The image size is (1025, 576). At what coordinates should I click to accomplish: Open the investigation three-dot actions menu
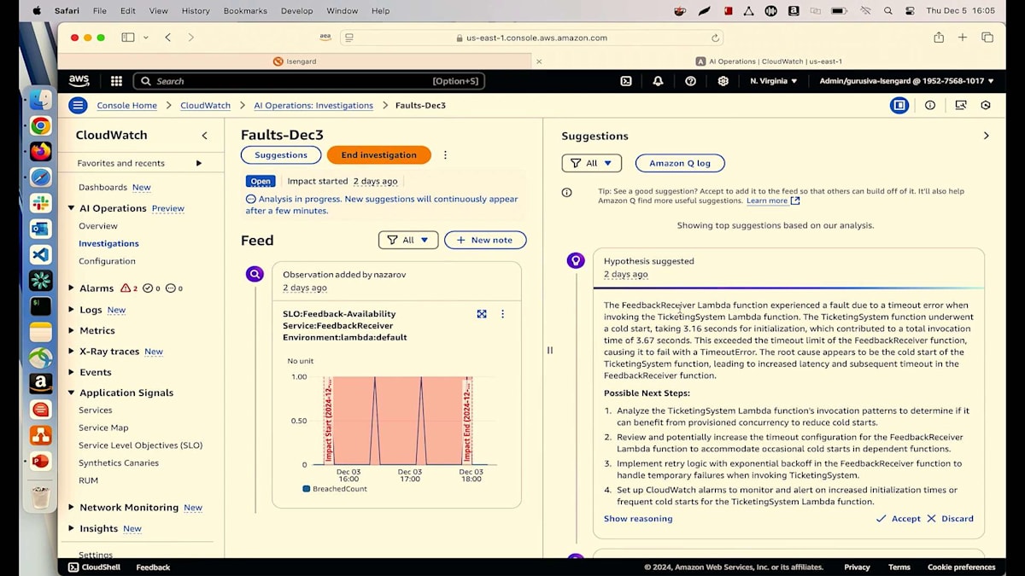(445, 155)
